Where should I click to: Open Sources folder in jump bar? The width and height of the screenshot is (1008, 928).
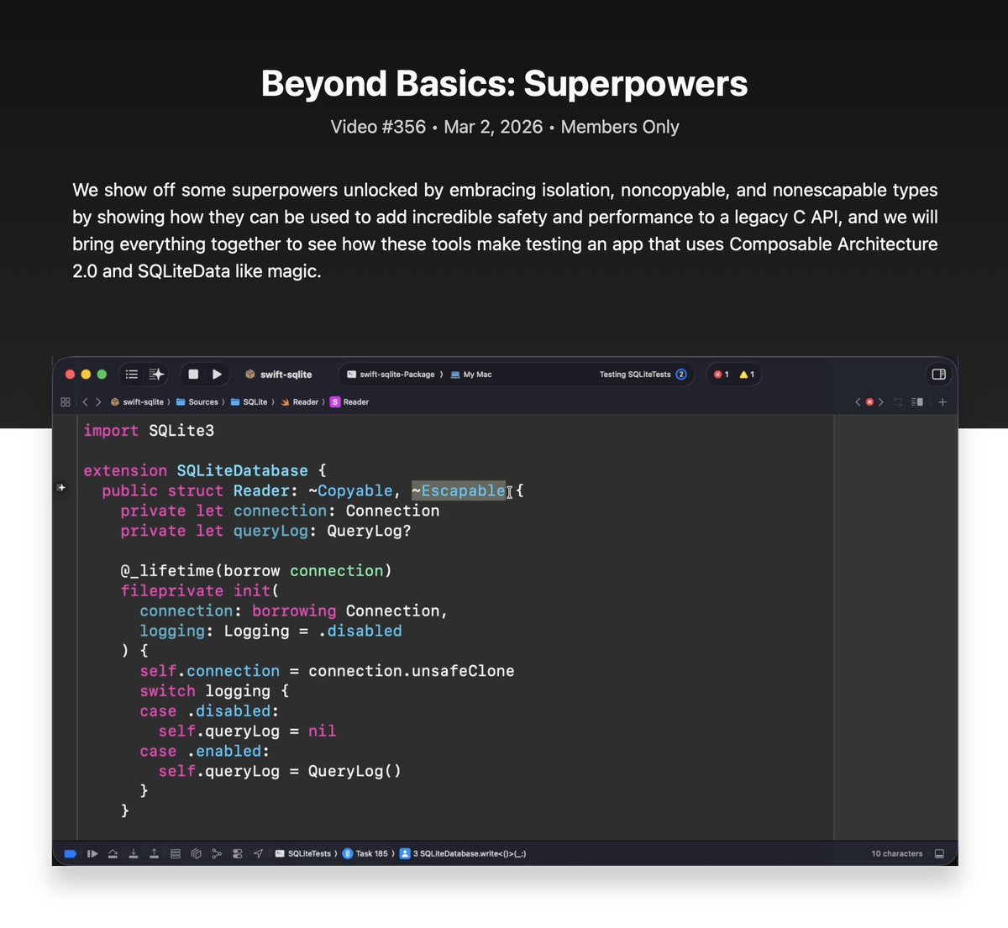click(x=197, y=402)
